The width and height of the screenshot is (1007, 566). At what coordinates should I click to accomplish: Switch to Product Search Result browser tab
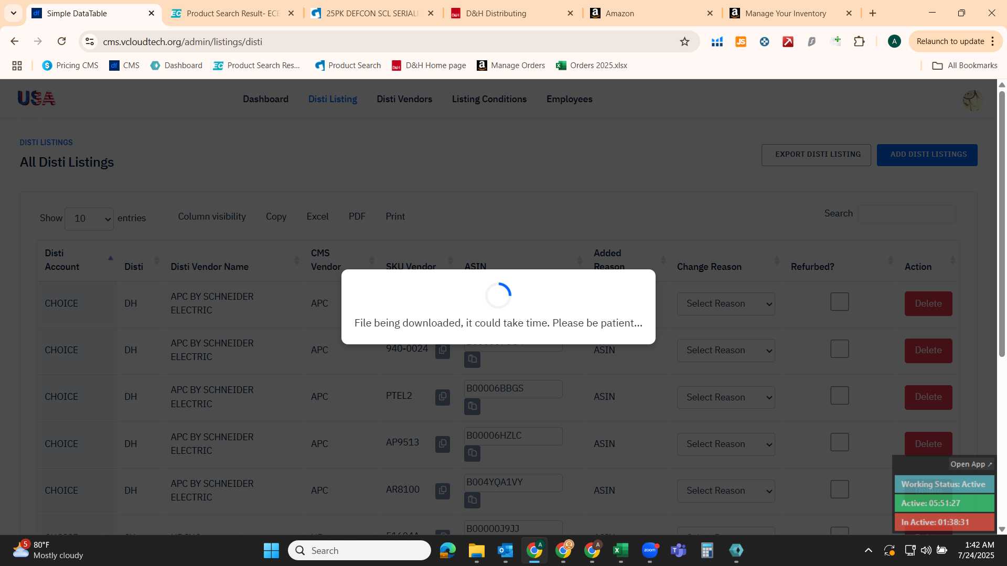click(233, 14)
